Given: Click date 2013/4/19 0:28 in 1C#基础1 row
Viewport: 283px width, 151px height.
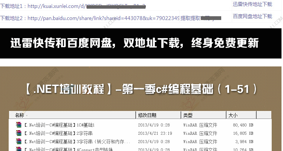Looking at the screenshot, I should pos(154,125).
